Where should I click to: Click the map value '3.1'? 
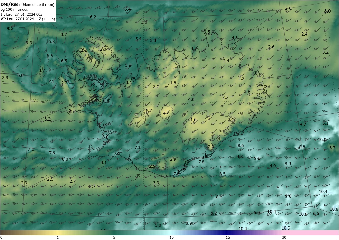click(x=129, y=83)
